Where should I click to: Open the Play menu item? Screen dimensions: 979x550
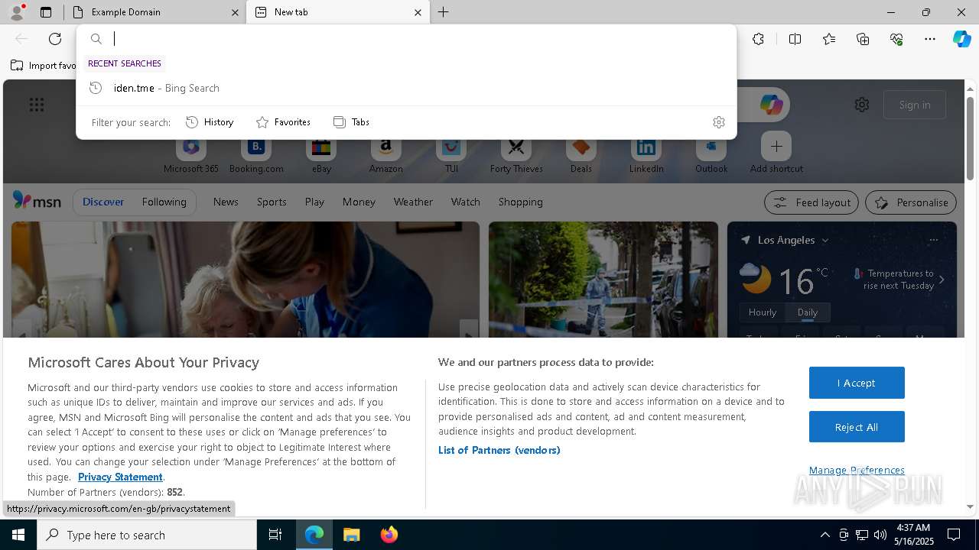point(314,202)
